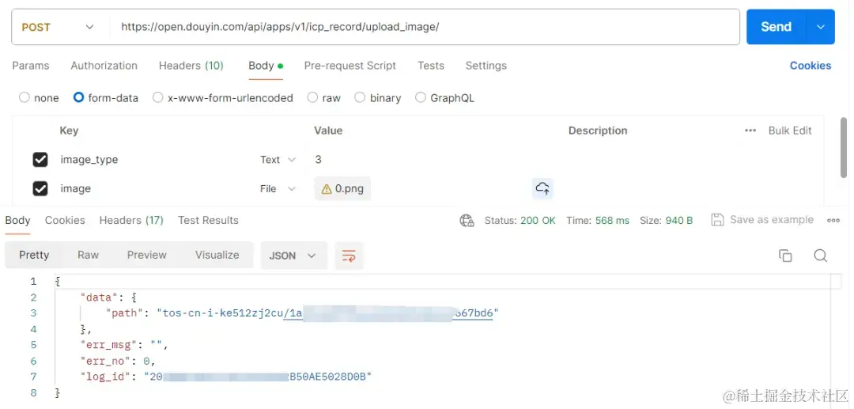Click Bulk Edit

tap(790, 131)
